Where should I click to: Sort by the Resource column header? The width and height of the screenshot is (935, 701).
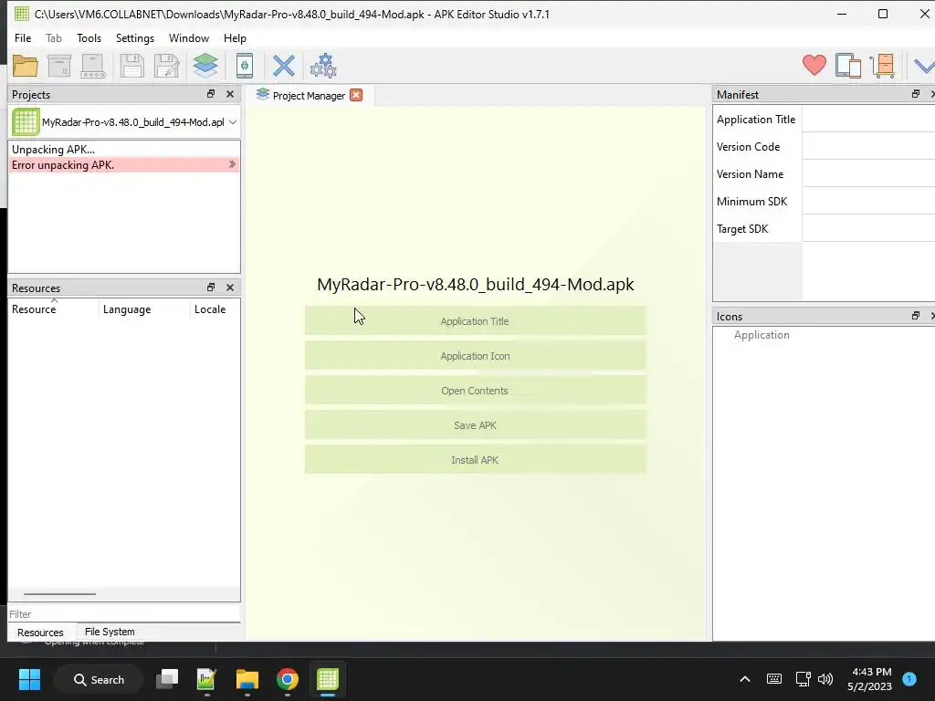click(x=53, y=309)
